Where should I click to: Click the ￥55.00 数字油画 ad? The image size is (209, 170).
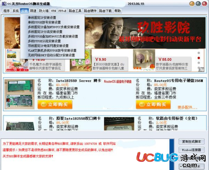(162, 61)
